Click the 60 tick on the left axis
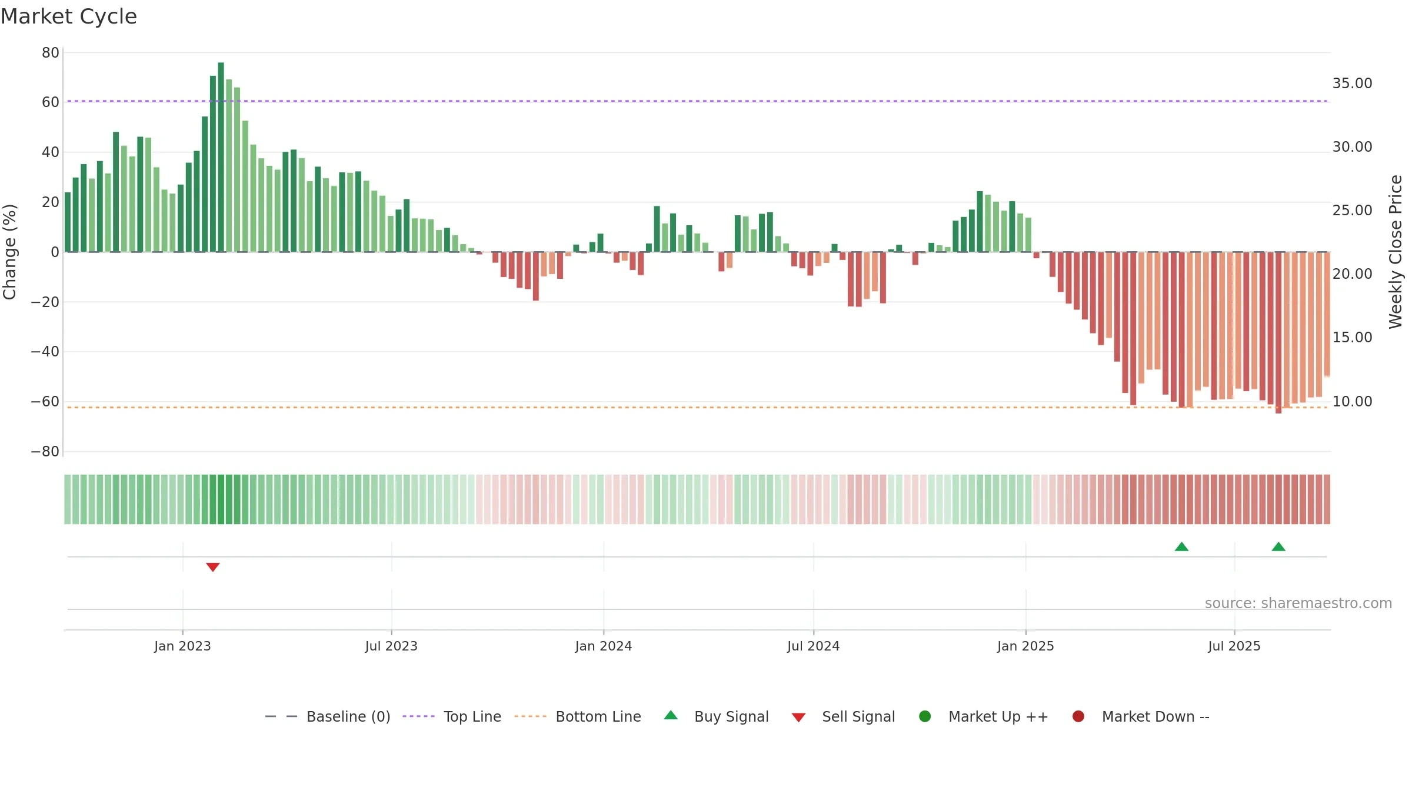The image size is (1412, 794). (x=51, y=102)
